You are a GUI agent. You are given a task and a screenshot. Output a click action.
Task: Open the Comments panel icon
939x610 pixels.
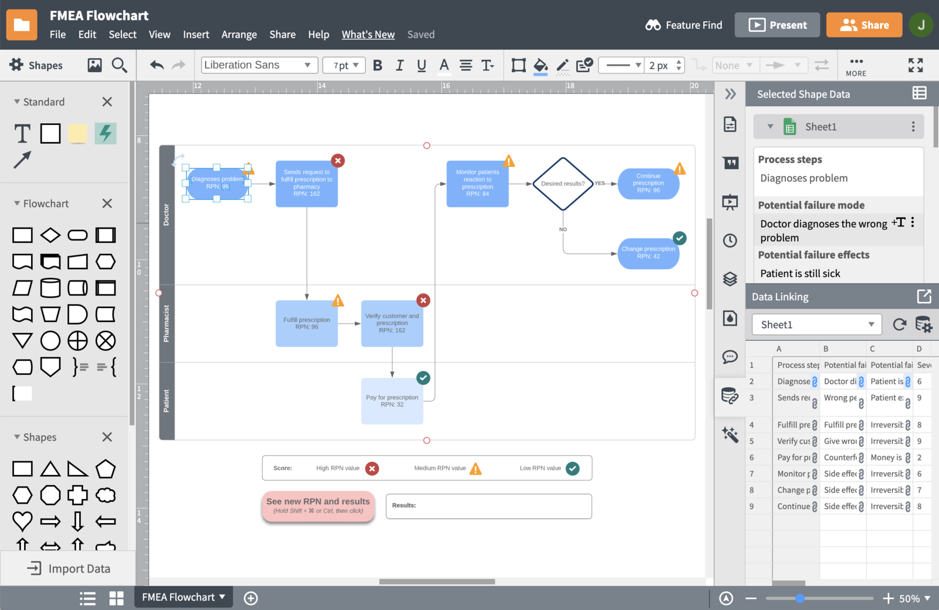point(729,357)
